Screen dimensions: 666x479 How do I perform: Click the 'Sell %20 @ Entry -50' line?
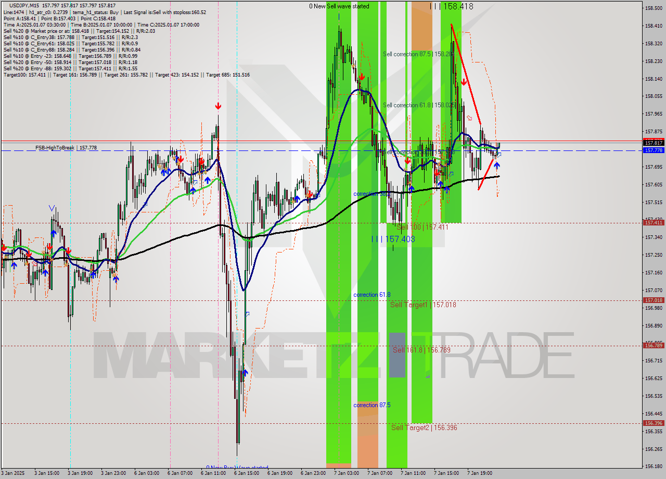pos(70,62)
